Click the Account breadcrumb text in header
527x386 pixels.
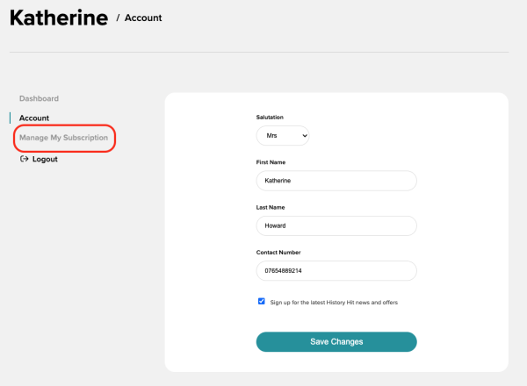click(x=143, y=18)
